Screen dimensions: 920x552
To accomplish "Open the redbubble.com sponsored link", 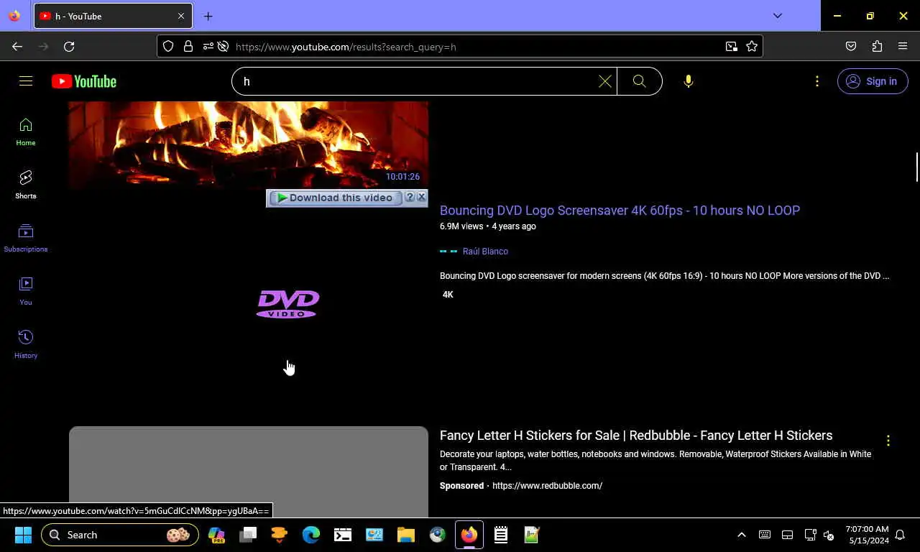I will point(547,486).
